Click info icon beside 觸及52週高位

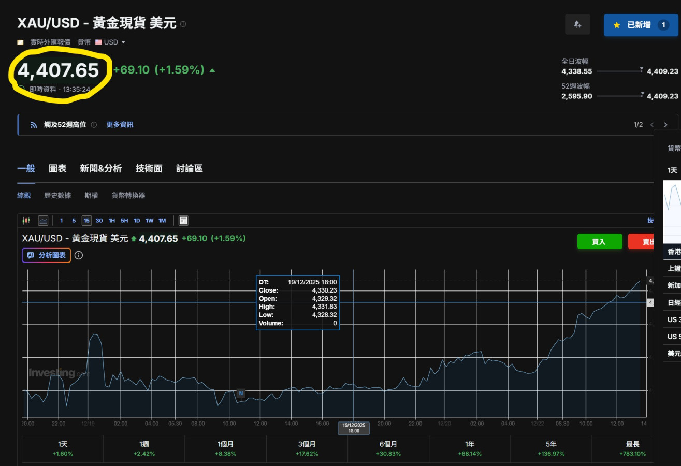tap(94, 125)
